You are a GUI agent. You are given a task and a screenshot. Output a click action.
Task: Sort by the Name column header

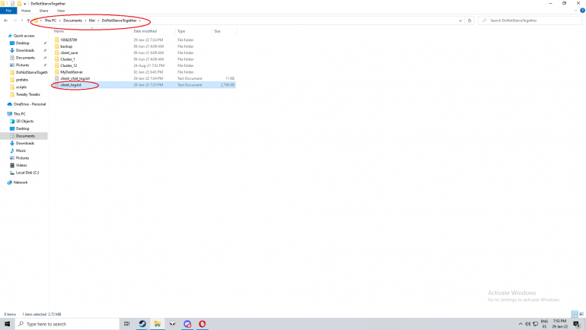click(59, 31)
